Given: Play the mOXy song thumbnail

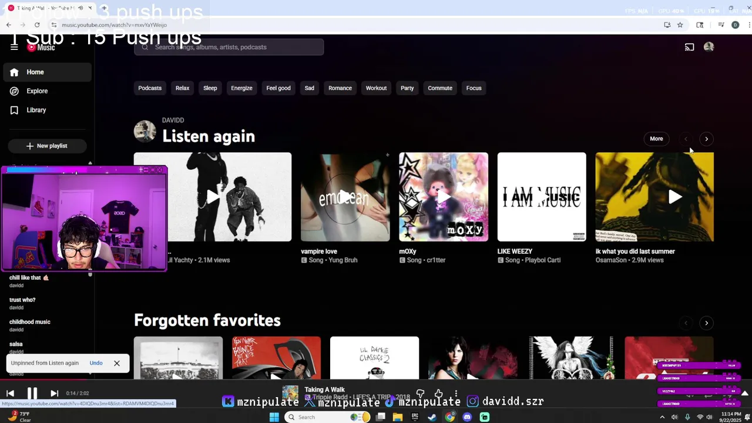Looking at the screenshot, I should [x=444, y=197].
